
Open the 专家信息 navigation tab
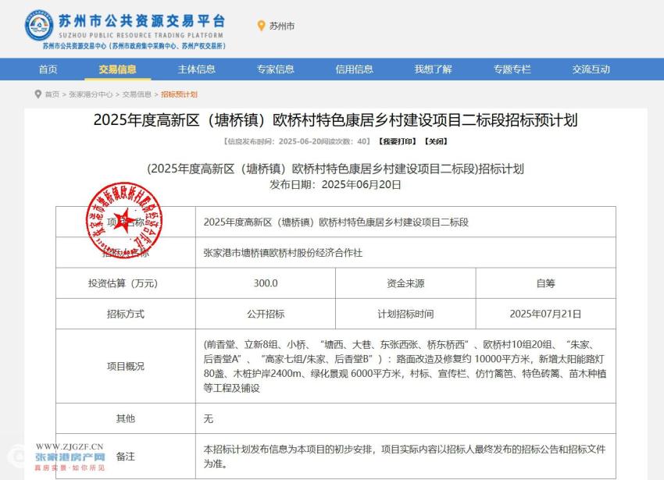click(x=275, y=69)
